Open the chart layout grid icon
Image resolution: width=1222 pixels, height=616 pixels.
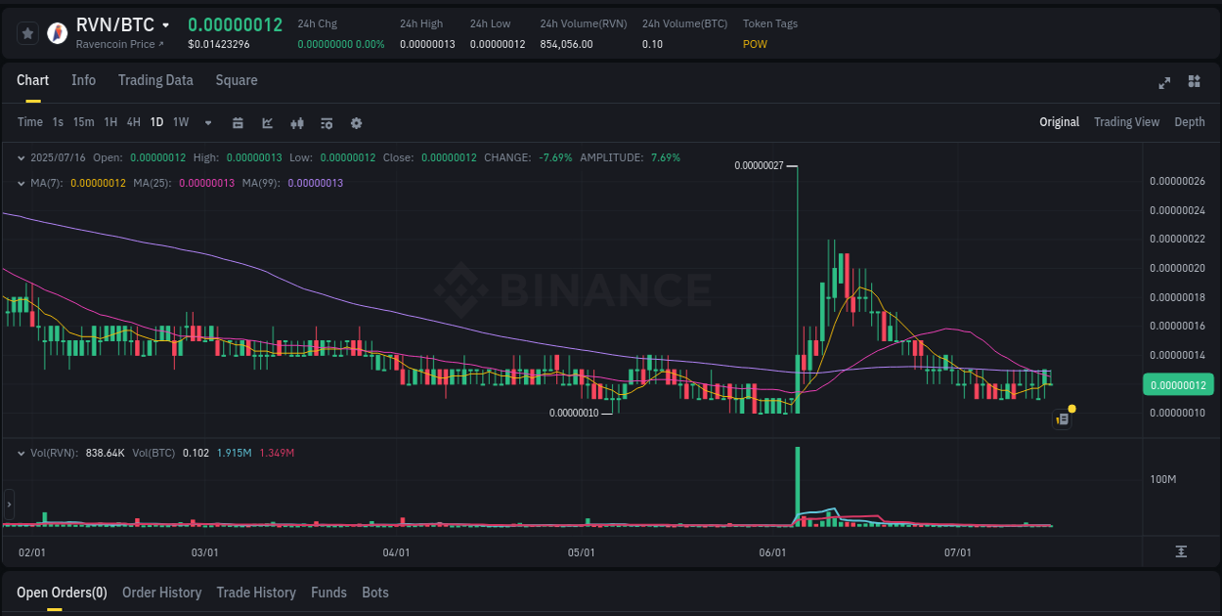[x=1194, y=83]
